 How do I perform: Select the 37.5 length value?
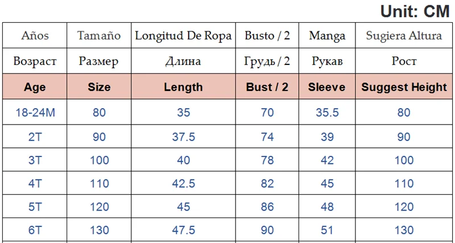[183, 137]
